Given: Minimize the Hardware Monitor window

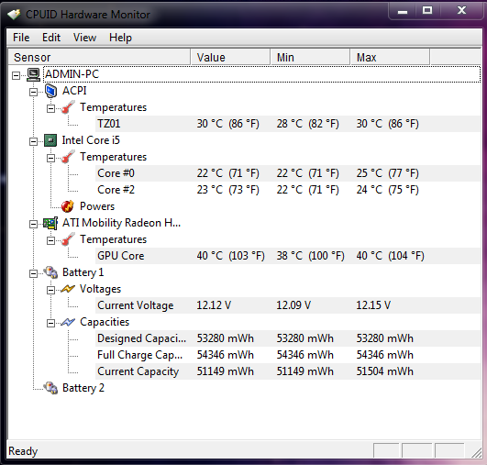Looking at the screenshot, I should click(403, 12).
